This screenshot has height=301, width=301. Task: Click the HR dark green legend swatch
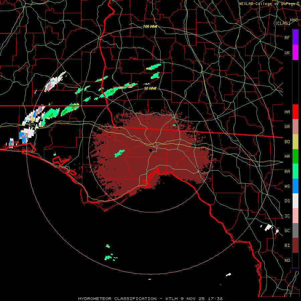pyautogui.click(x=295, y=156)
